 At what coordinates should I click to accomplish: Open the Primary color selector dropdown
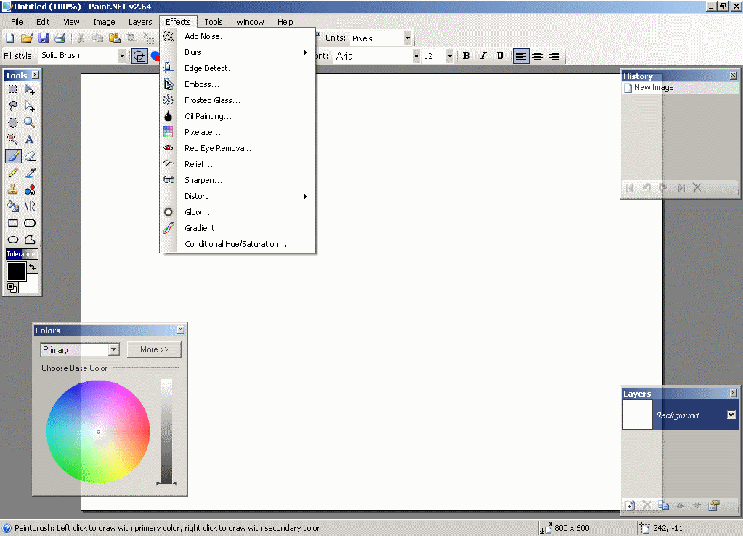pyautogui.click(x=114, y=350)
